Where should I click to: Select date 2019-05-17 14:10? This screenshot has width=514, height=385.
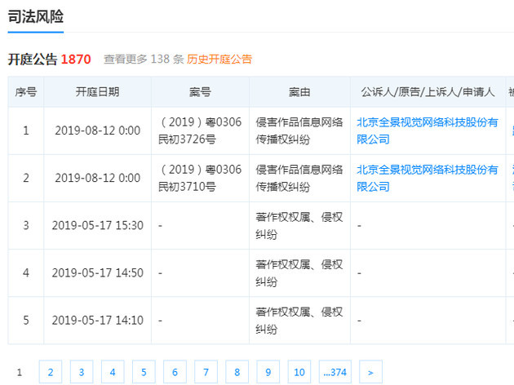pos(98,321)
